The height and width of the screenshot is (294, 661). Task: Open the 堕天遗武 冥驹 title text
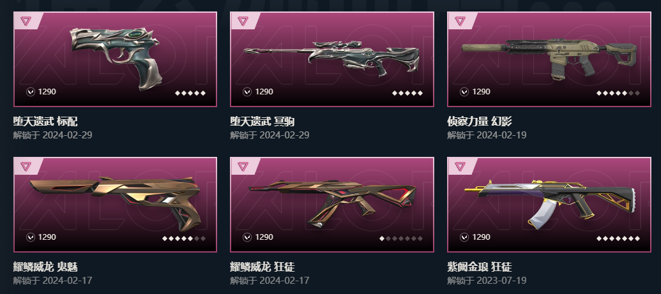click(x=262, y=122)
